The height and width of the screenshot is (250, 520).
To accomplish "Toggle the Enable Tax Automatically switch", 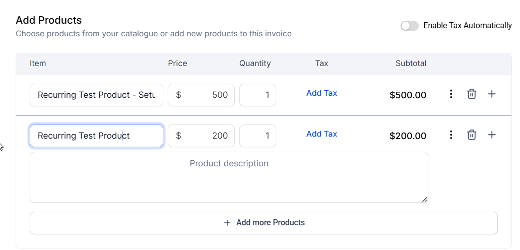I will pyautogui.click(x=409, y=26).
